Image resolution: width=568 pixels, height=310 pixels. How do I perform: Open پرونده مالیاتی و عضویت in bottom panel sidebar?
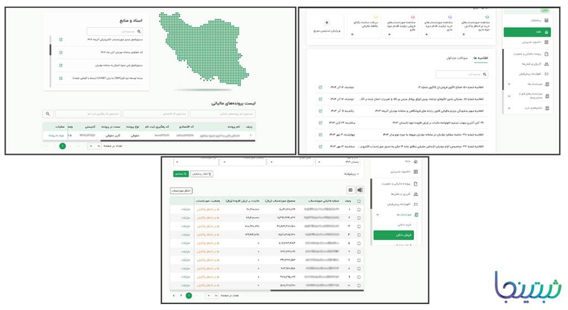pos(400,184)
